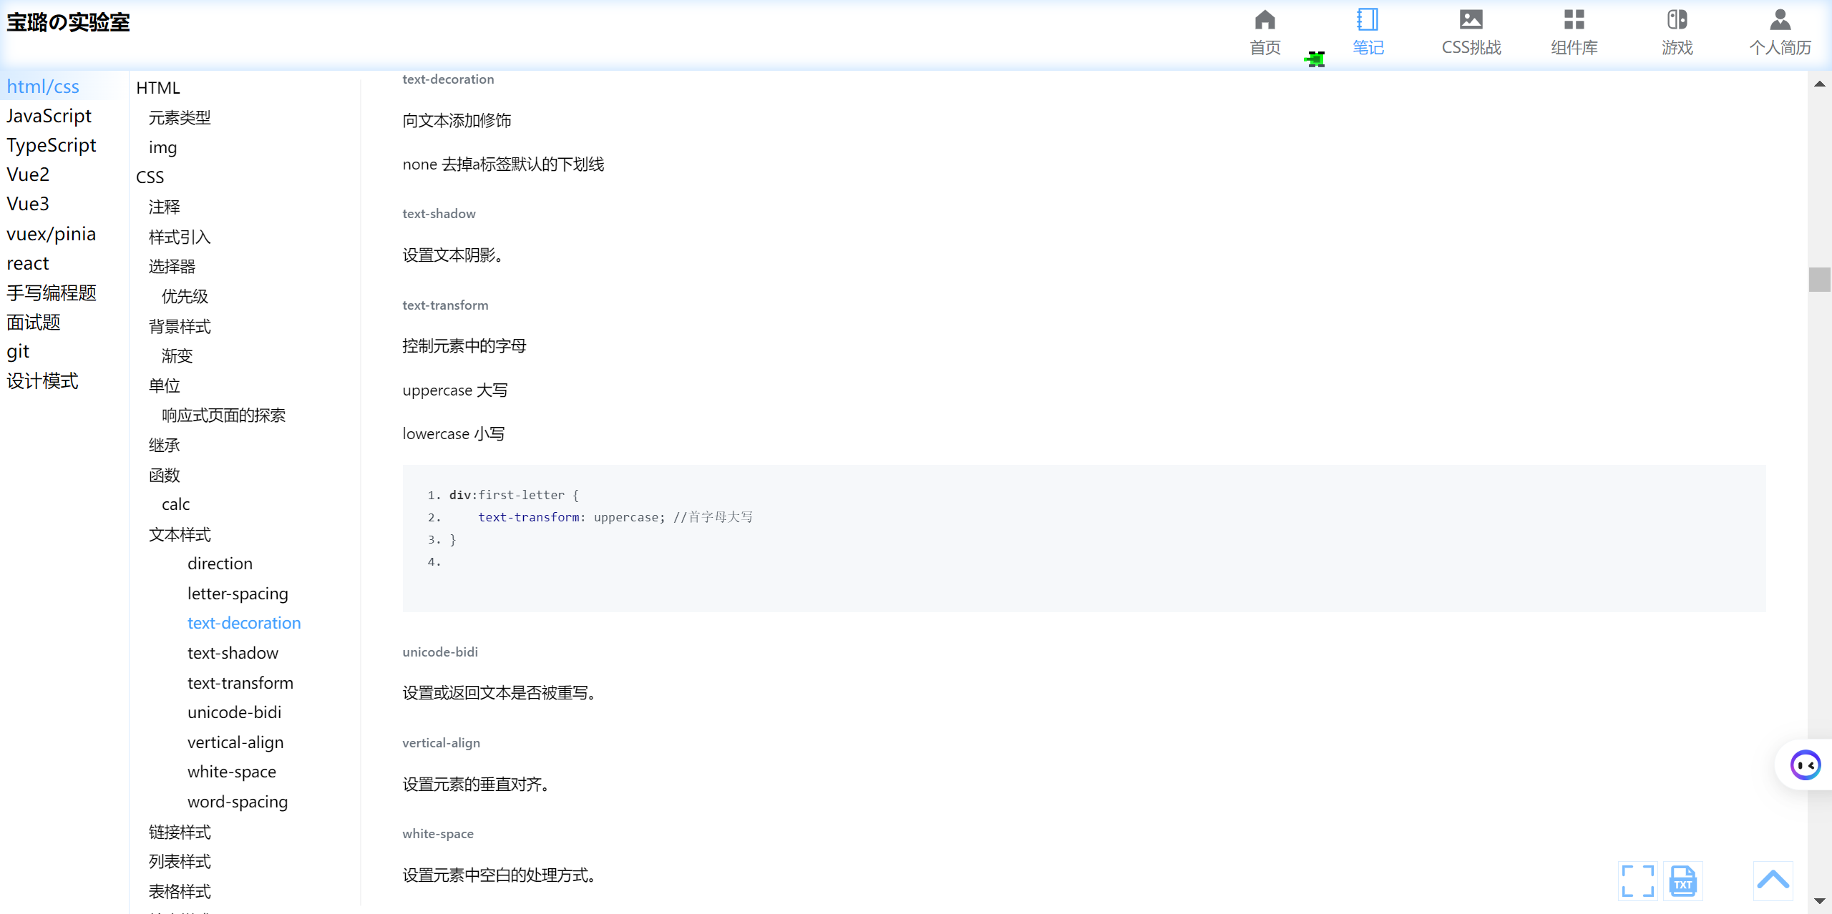Select the react notes category
1832x914 pixels.
click(x=28, y=263)
